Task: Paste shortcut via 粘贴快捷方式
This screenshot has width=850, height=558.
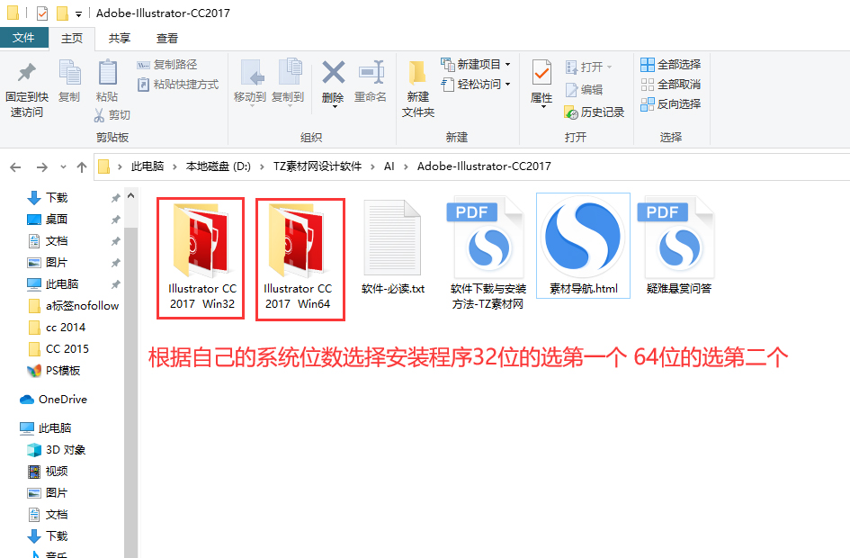Action: pyautogui.click(x=178, y=85)
